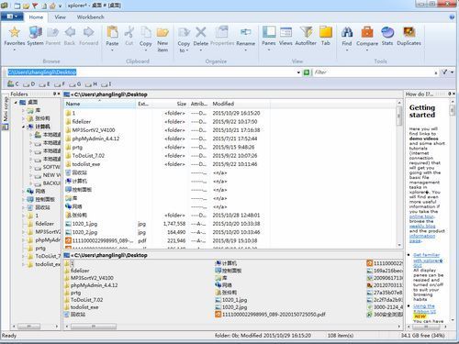Open the Favorites star menu
Screen dimensions: 459x344
(15, 38)
